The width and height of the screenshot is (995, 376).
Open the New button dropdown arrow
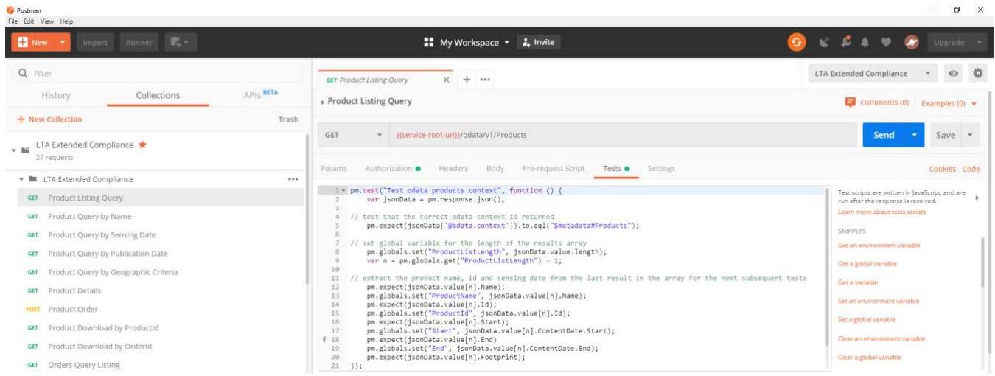tap(62, 43)
